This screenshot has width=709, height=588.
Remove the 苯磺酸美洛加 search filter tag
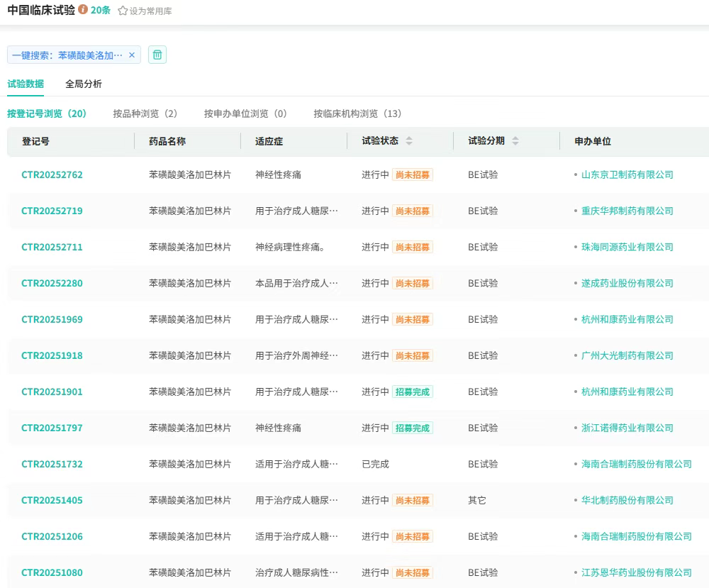[x=131, y=55]
